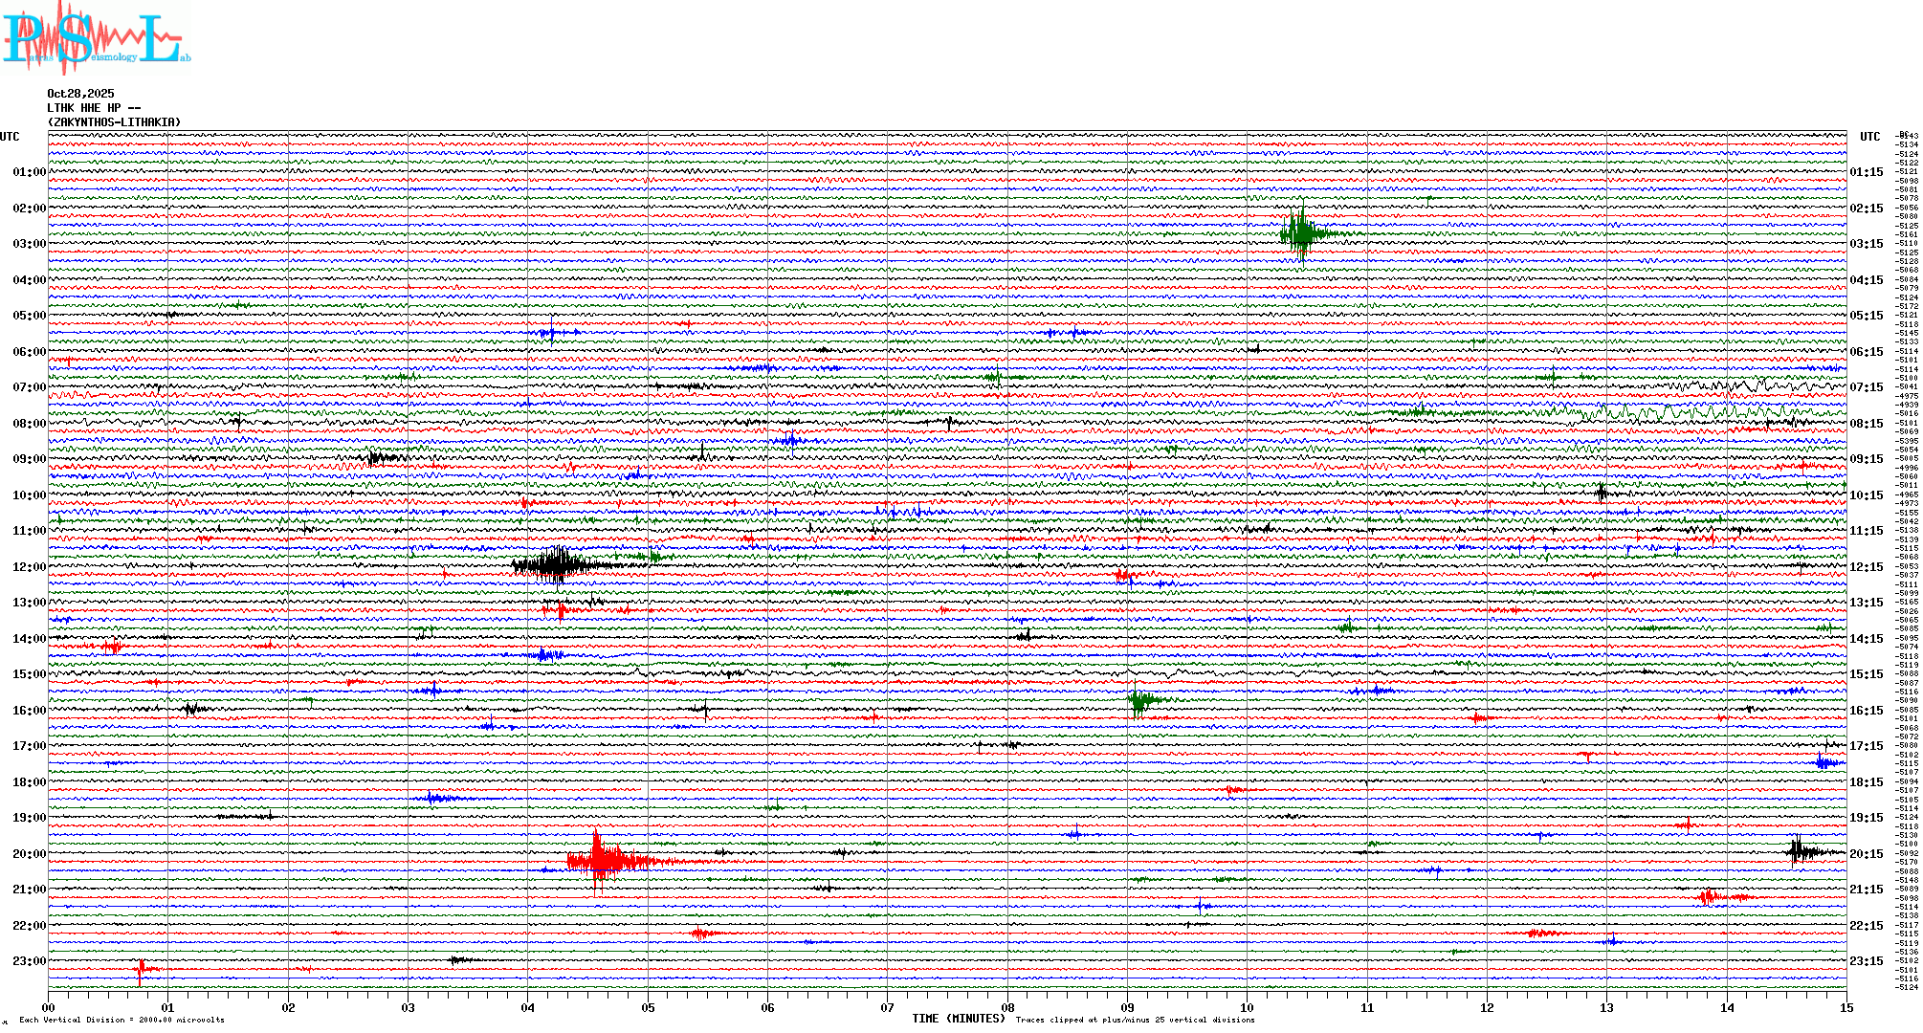Click the (ZAKYNTHOS-LITHAKIA) station name
The image size is (1923, 1033).
(114, 122)
